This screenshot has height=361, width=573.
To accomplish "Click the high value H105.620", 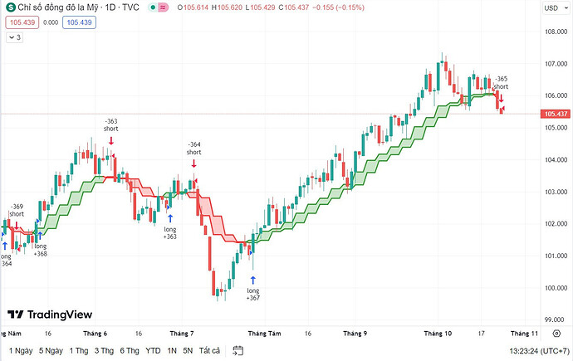I will tap(227, 7).
